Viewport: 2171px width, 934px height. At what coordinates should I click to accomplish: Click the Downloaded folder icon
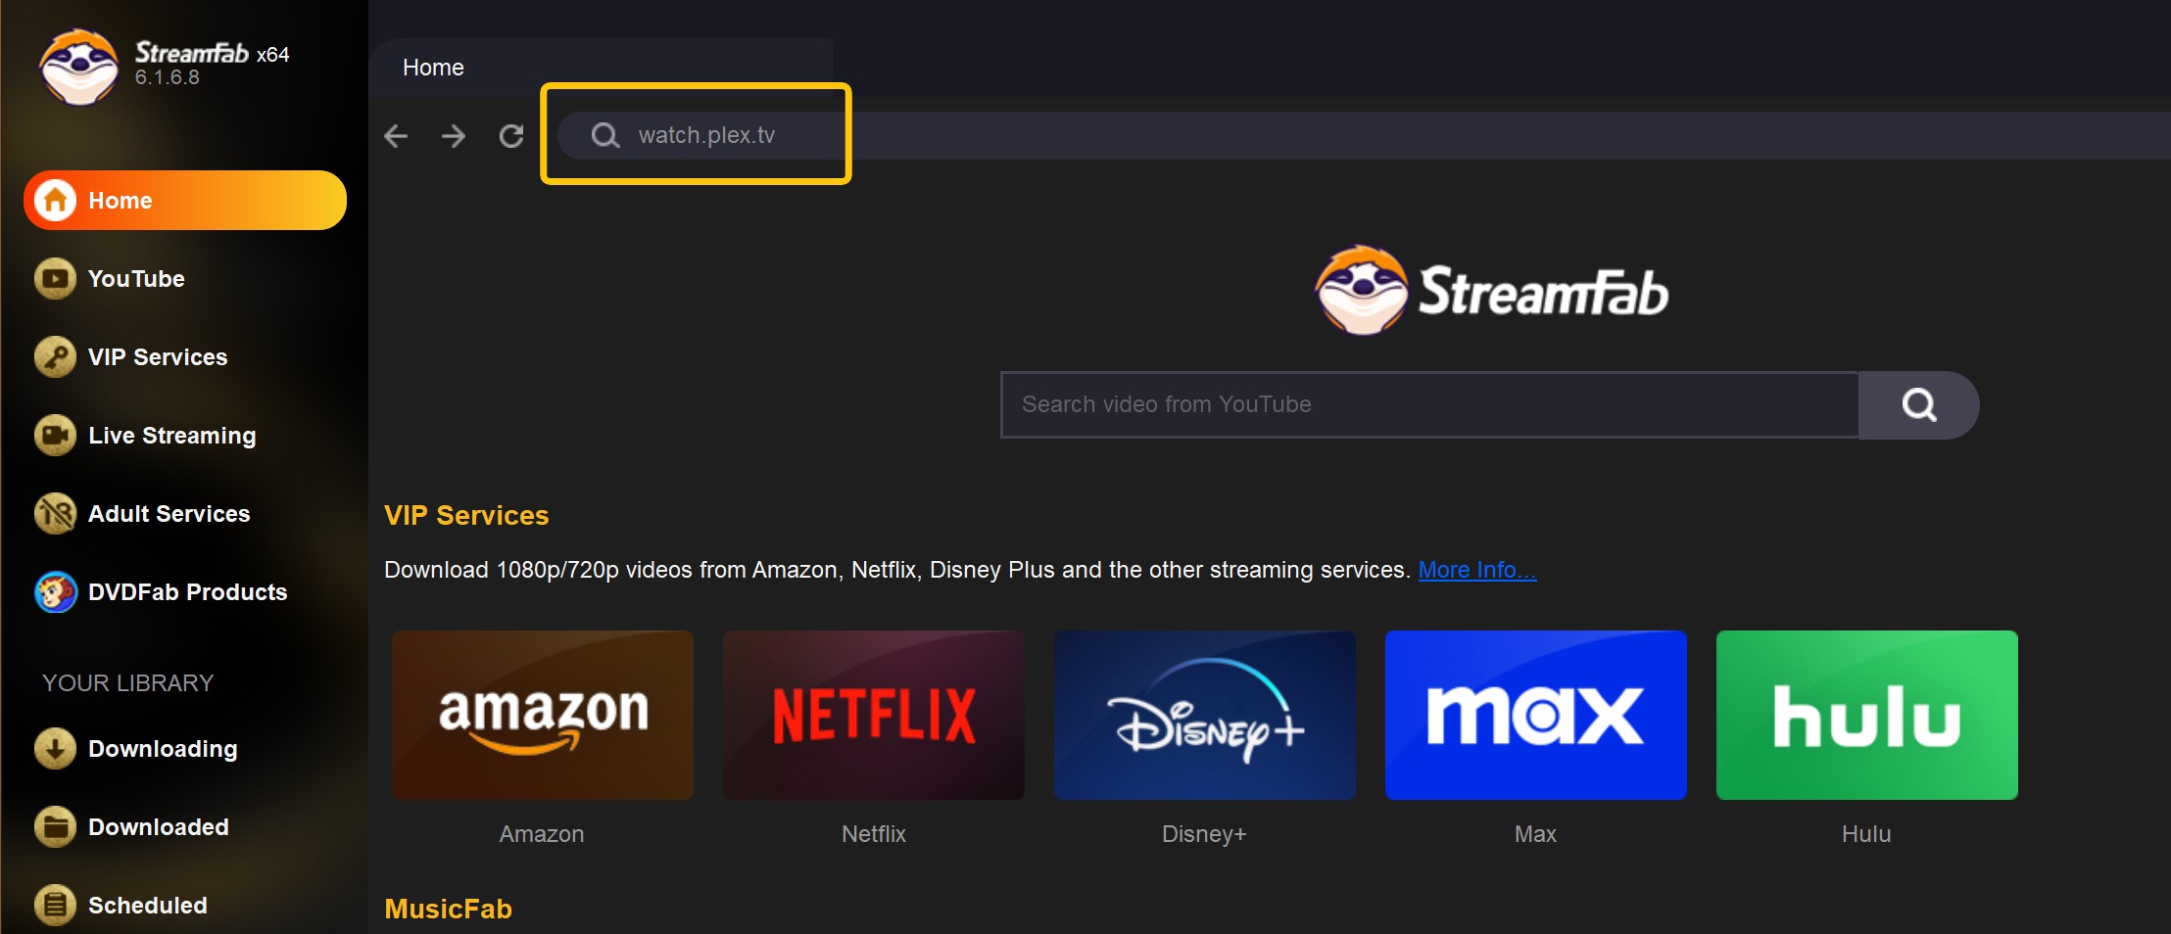[55, 827]
